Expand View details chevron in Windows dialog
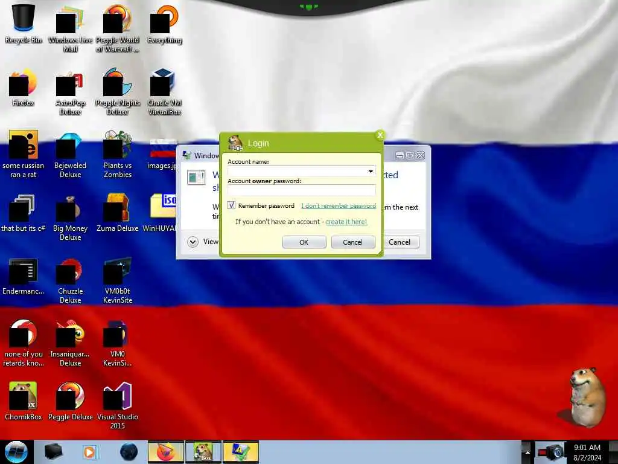This screenshot has height=464, width=618. pos(193,242)
